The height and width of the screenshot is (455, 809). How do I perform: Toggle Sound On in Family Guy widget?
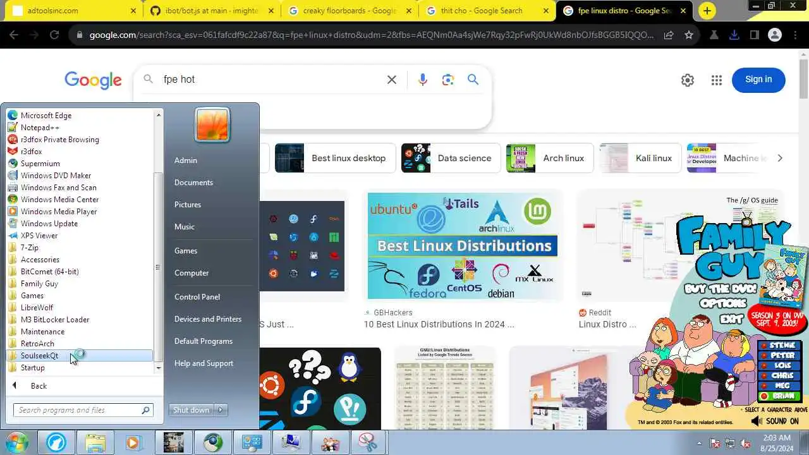pos(777,422)
